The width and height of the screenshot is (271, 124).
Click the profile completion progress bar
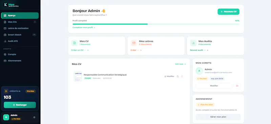tap(156, 24)
